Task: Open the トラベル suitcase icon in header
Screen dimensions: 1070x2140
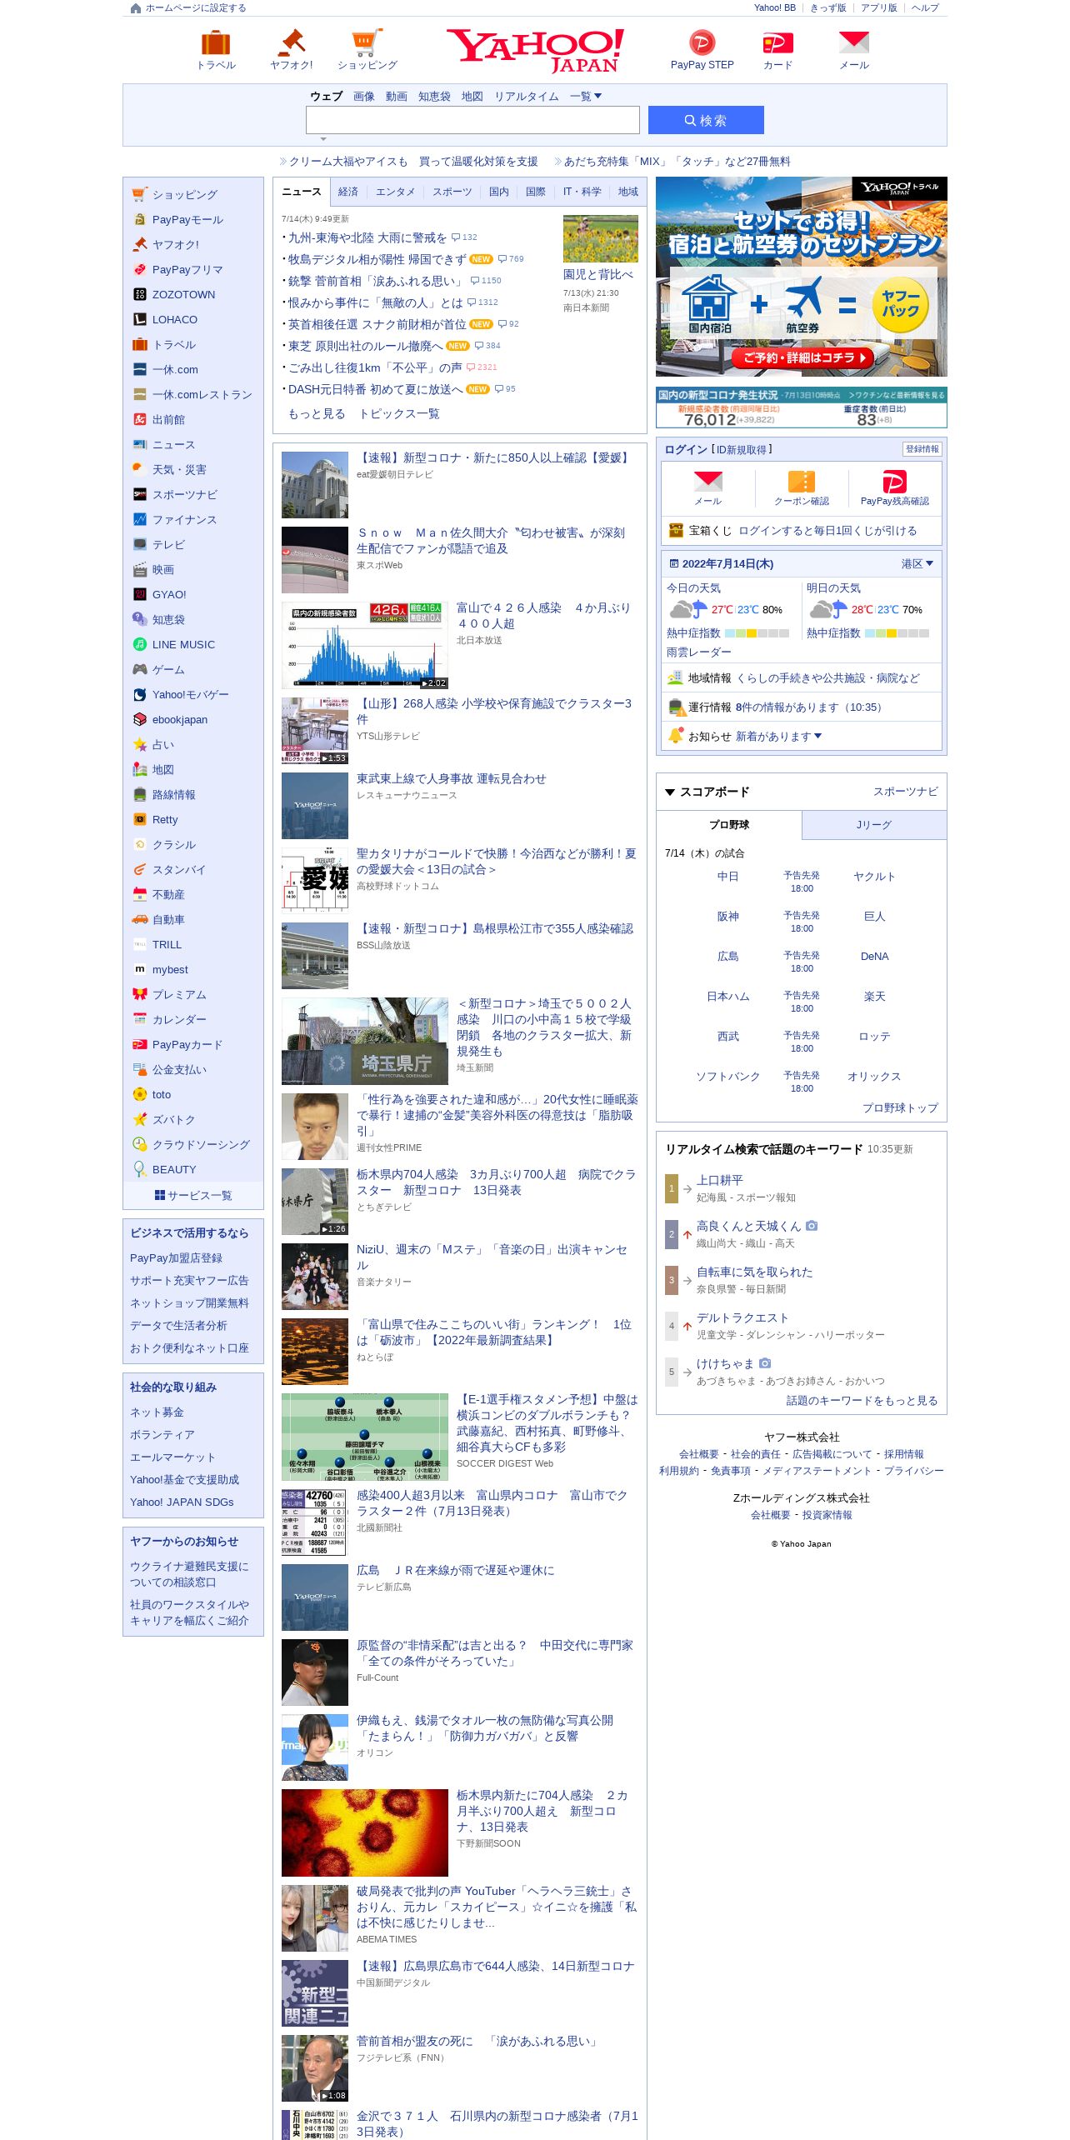Action: (x=216, y=42)
